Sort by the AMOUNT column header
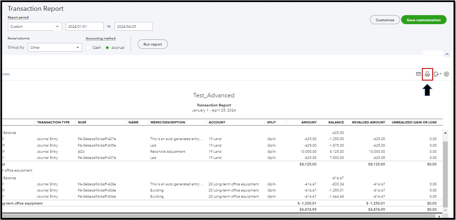Screen dimensions: 456x220 click(308, 122)
